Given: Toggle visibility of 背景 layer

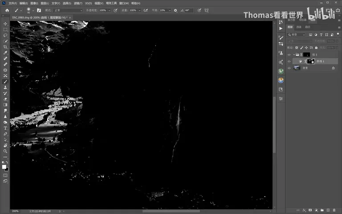Looking at the screenshot, I should (289, 68).
